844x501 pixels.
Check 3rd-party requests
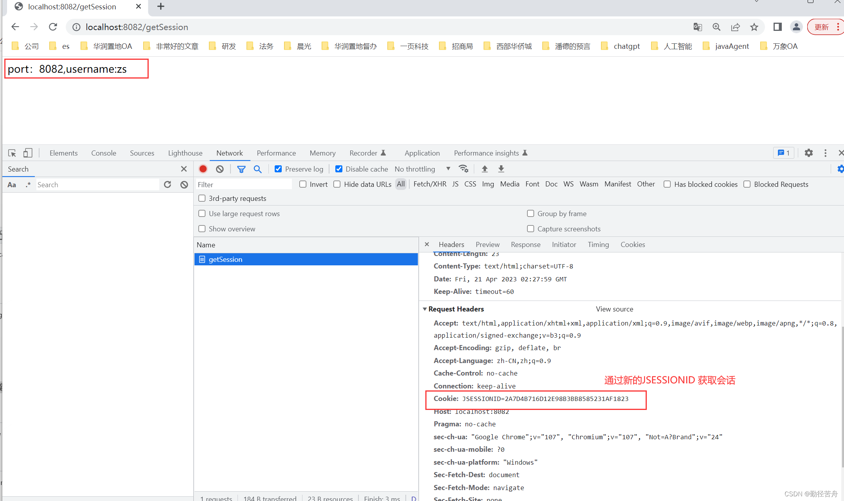click(202, 198)
